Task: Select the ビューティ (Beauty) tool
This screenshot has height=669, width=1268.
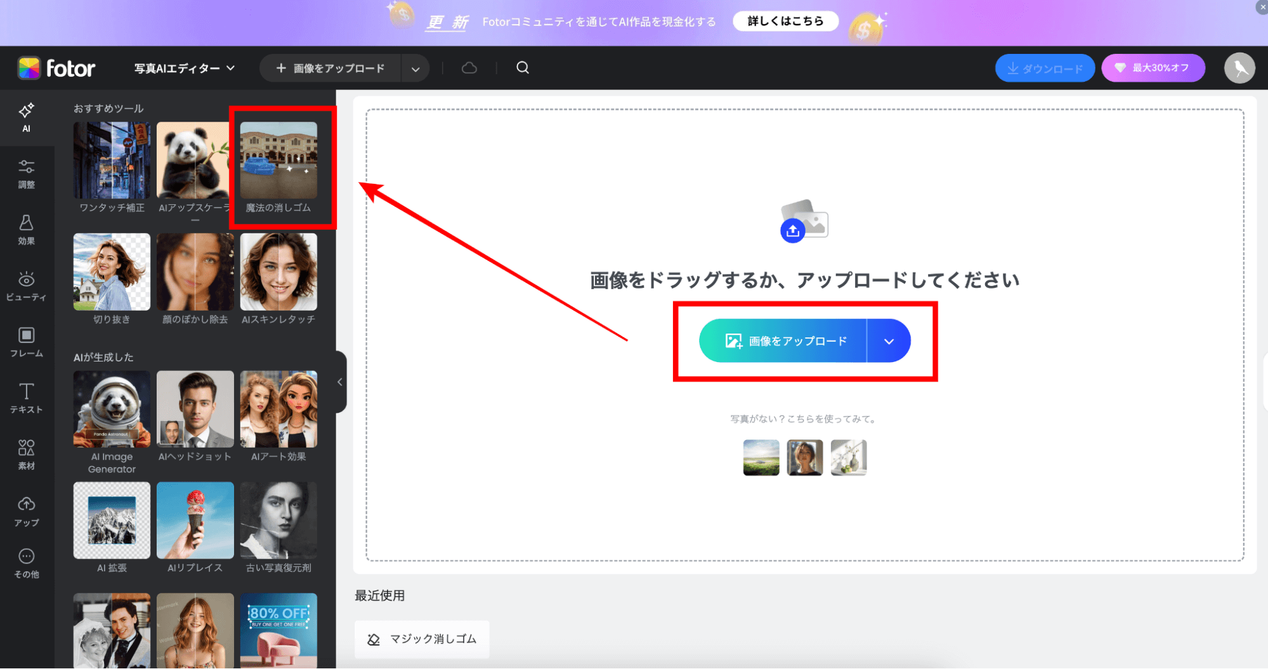Action: [26, 285]
